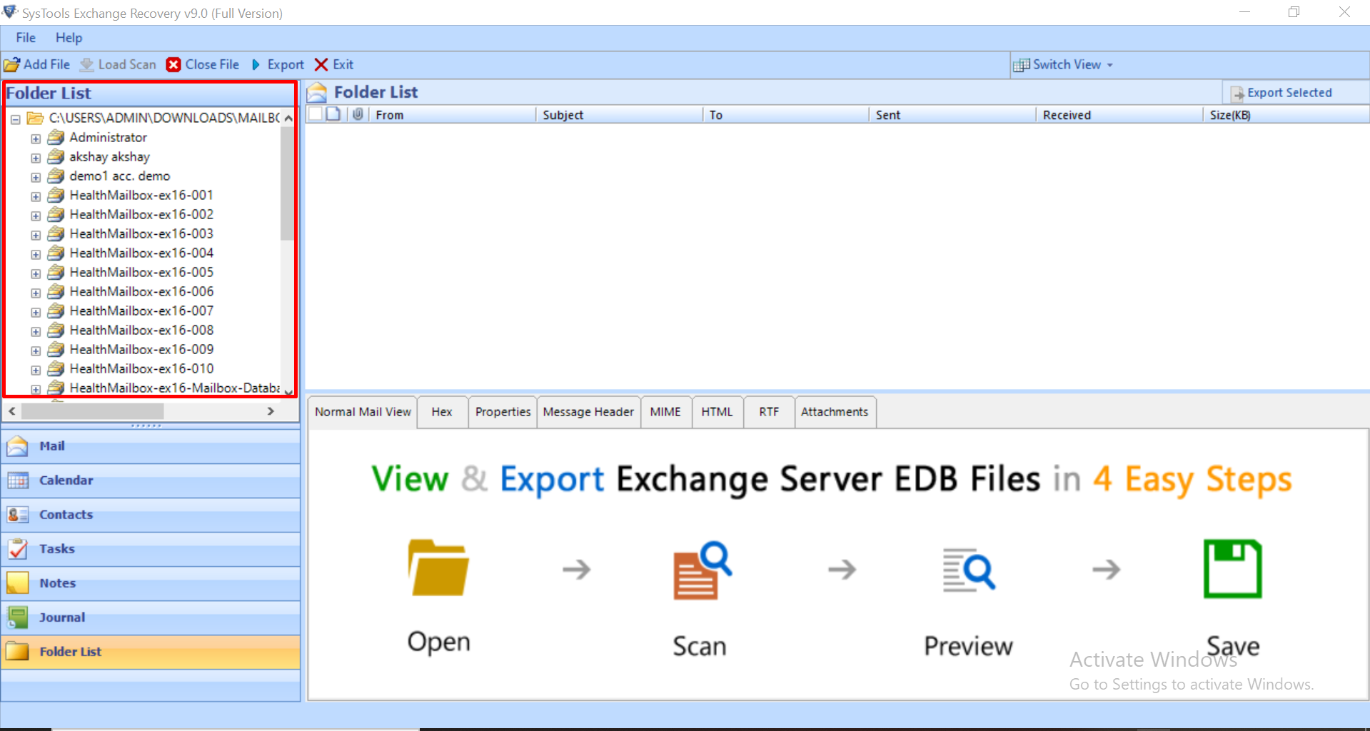Select the Normal Mail View tab

(363, 412)
